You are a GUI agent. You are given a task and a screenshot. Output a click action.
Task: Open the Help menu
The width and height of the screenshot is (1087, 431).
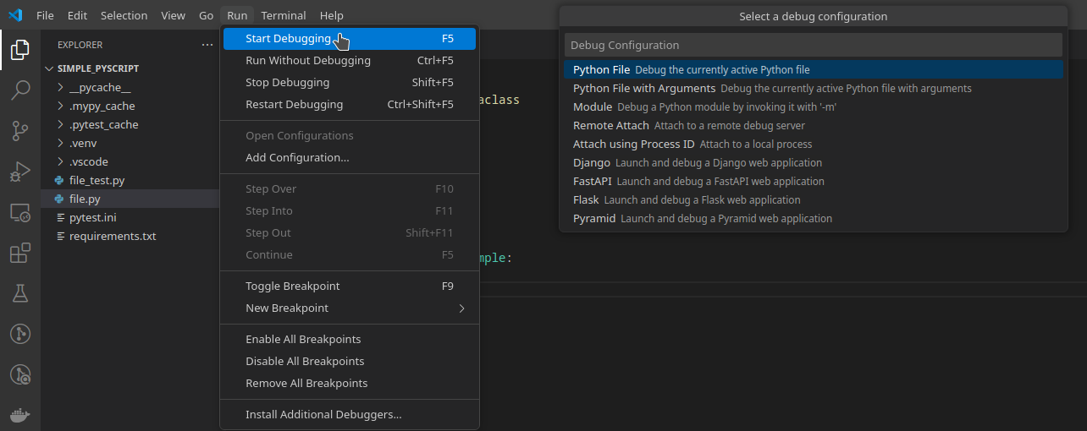coord(332,15)
